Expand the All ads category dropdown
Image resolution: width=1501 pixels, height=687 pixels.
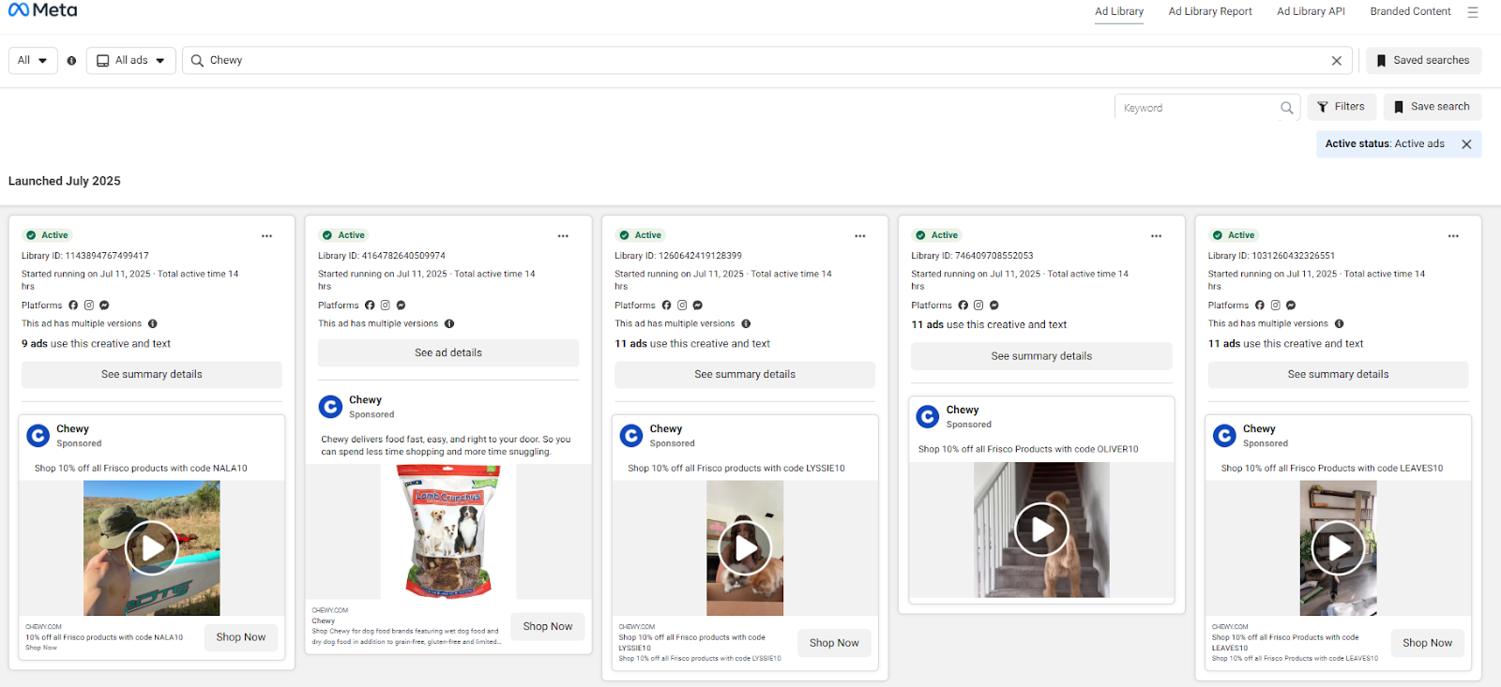coord(131,61)
